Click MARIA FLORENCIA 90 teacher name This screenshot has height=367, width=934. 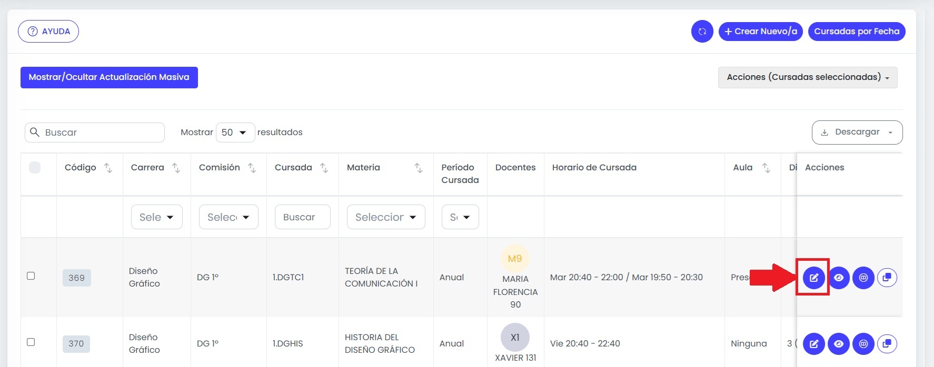click(515, 292)
